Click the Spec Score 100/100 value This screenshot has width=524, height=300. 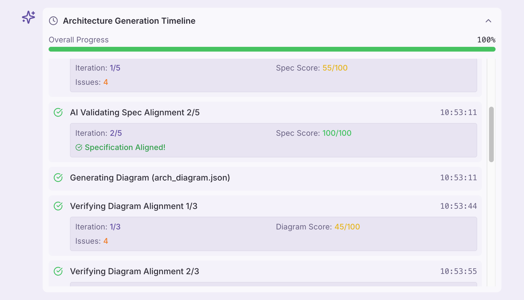point(337,133)
